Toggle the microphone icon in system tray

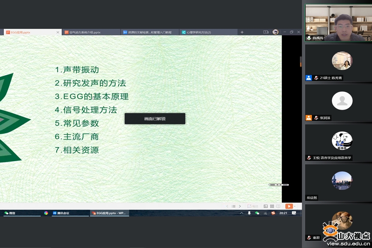249,213
